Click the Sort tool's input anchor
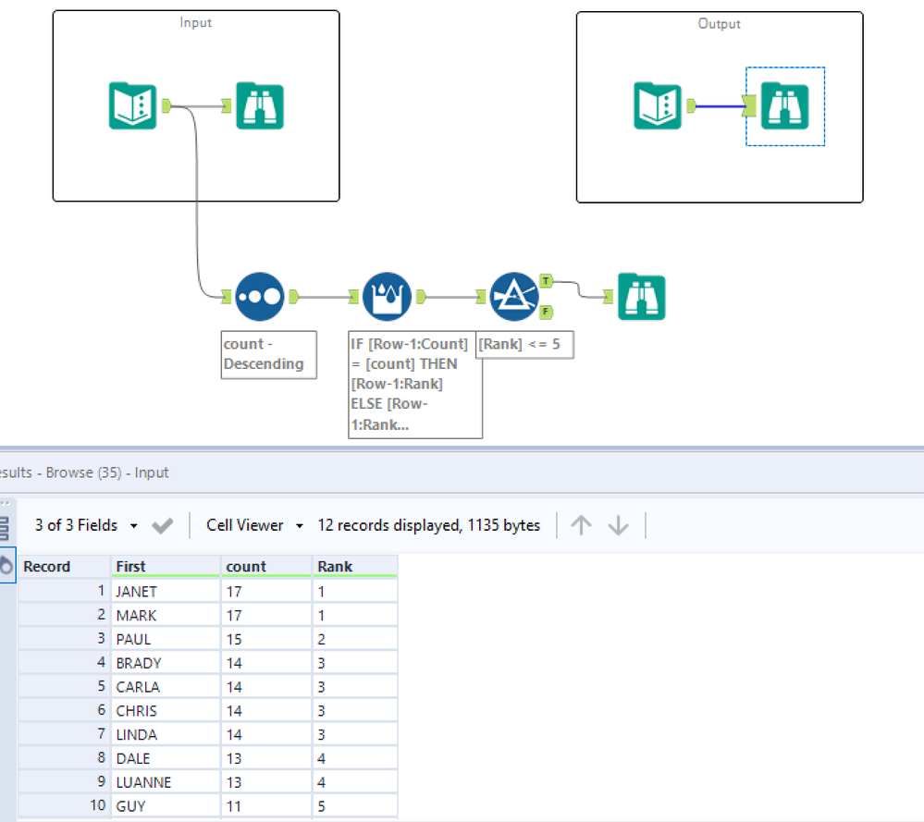The width and height of the screenshot is (924, 822). (x=227, y=297)
